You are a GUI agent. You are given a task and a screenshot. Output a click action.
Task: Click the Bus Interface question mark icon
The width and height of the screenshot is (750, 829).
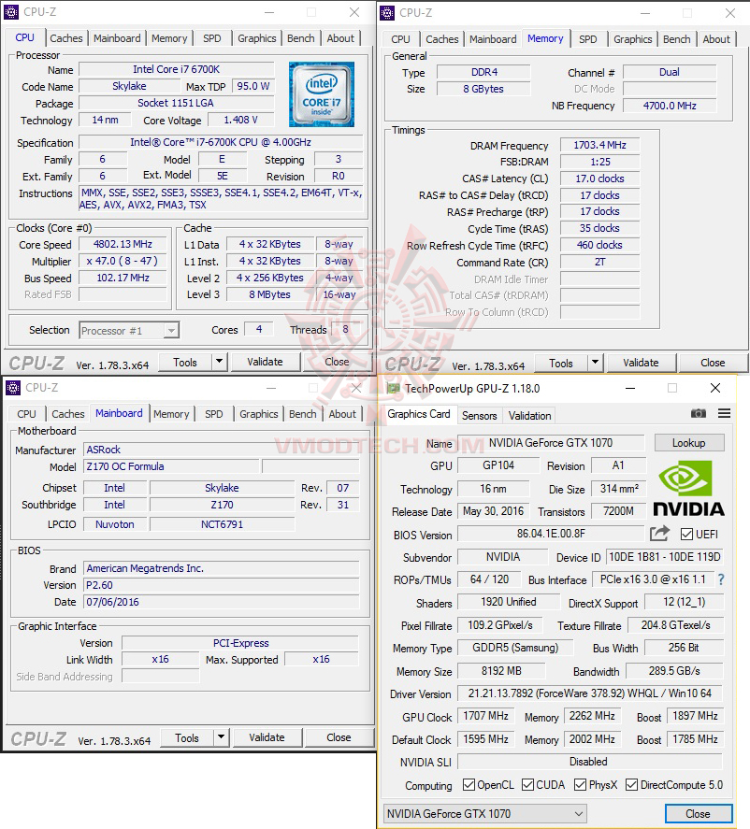(x=721, y=579)
